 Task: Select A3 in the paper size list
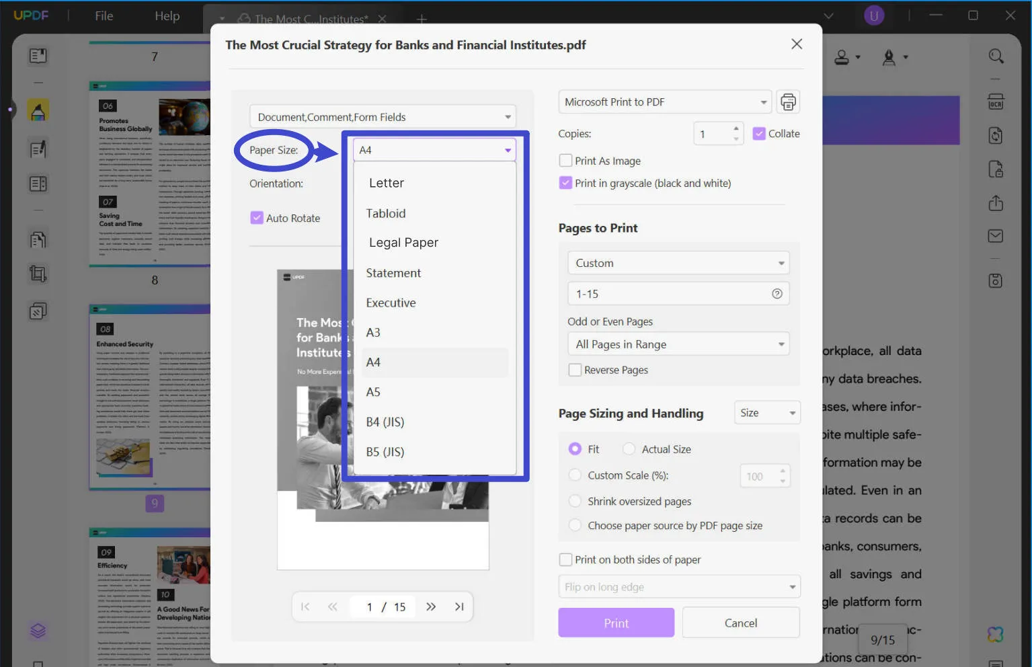click(x=373, y=333)
